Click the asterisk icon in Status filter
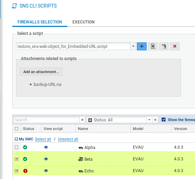The width and height of the screenshot is (195, 179). (90, 120)
